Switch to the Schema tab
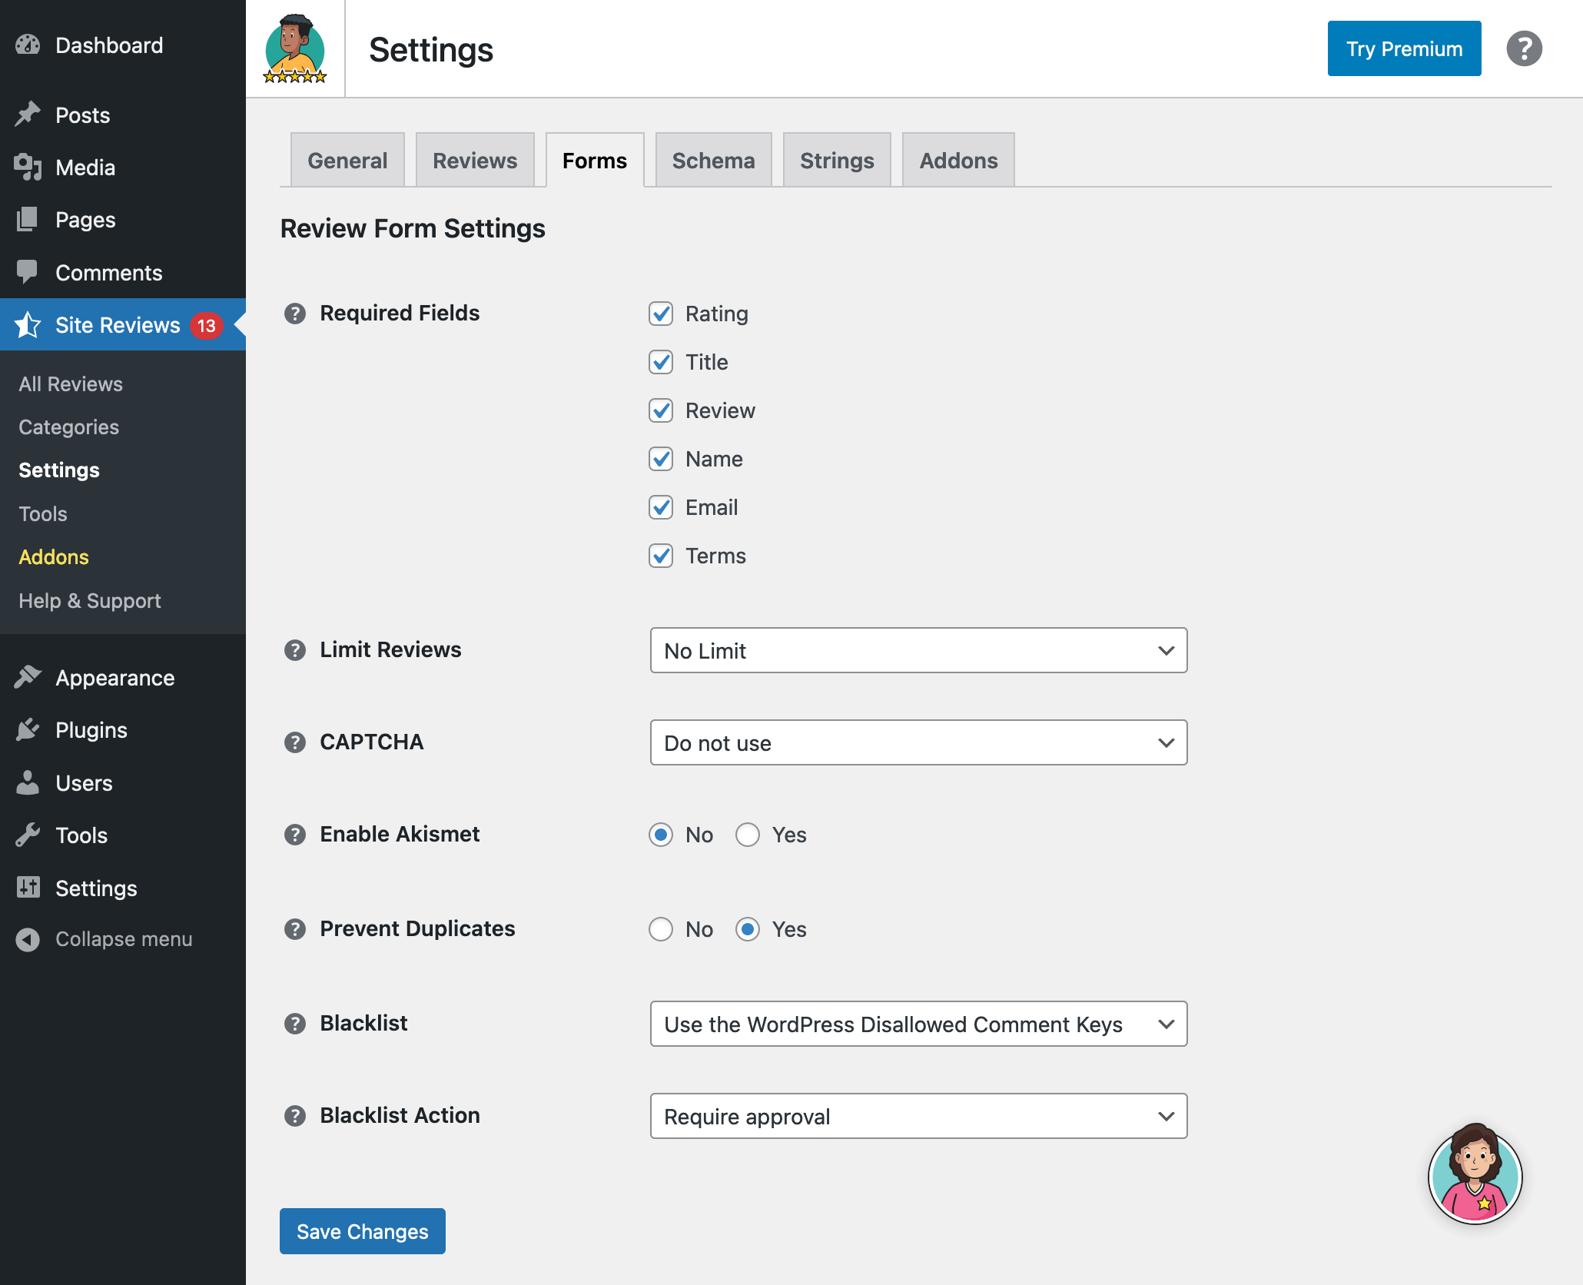Image resolution: width=1583 pixels, height=1285 pixels. click(713, 160)
